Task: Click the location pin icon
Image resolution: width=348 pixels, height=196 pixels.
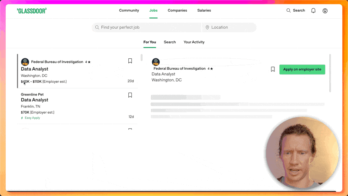Action: pos(207,27)
